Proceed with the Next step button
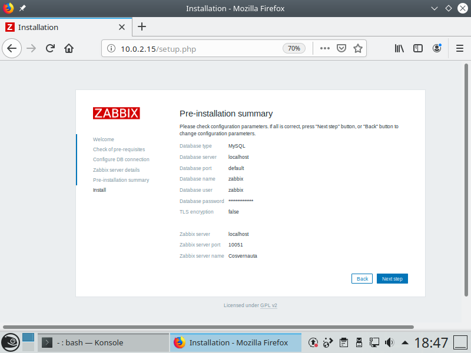This screenshot has width=471, height=353. click(392, 278)
